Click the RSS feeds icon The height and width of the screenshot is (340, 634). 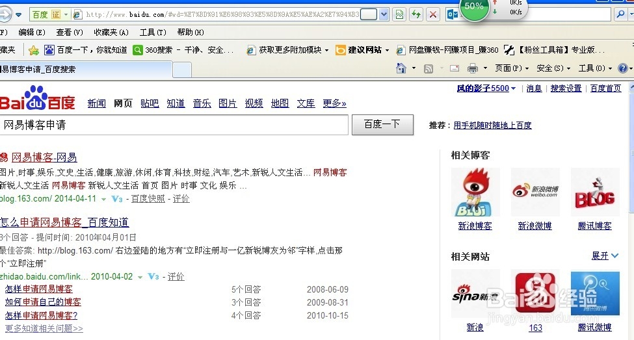click(428, 69)
